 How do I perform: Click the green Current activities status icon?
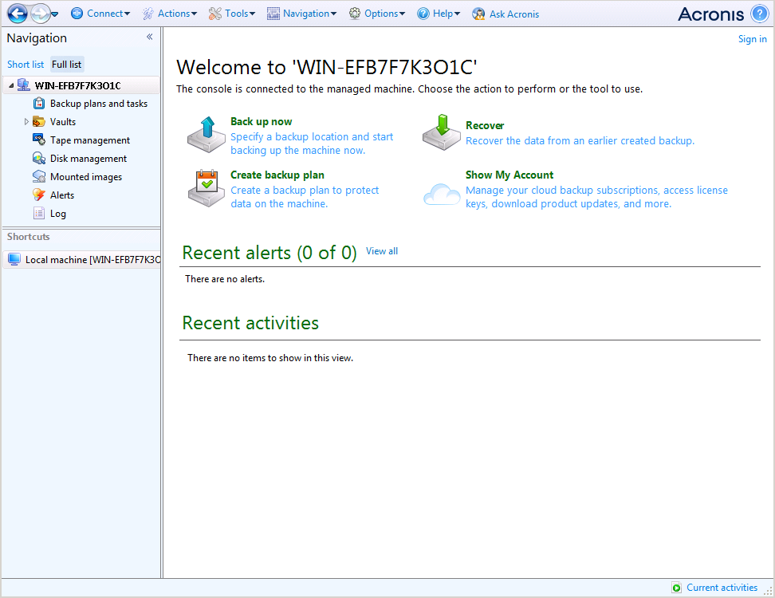click(677, 588)
